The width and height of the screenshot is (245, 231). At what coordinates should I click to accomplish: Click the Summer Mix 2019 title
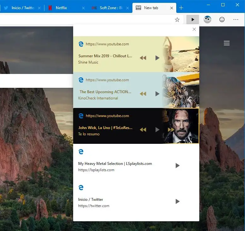pyautogui.click(x=105, y=56)
